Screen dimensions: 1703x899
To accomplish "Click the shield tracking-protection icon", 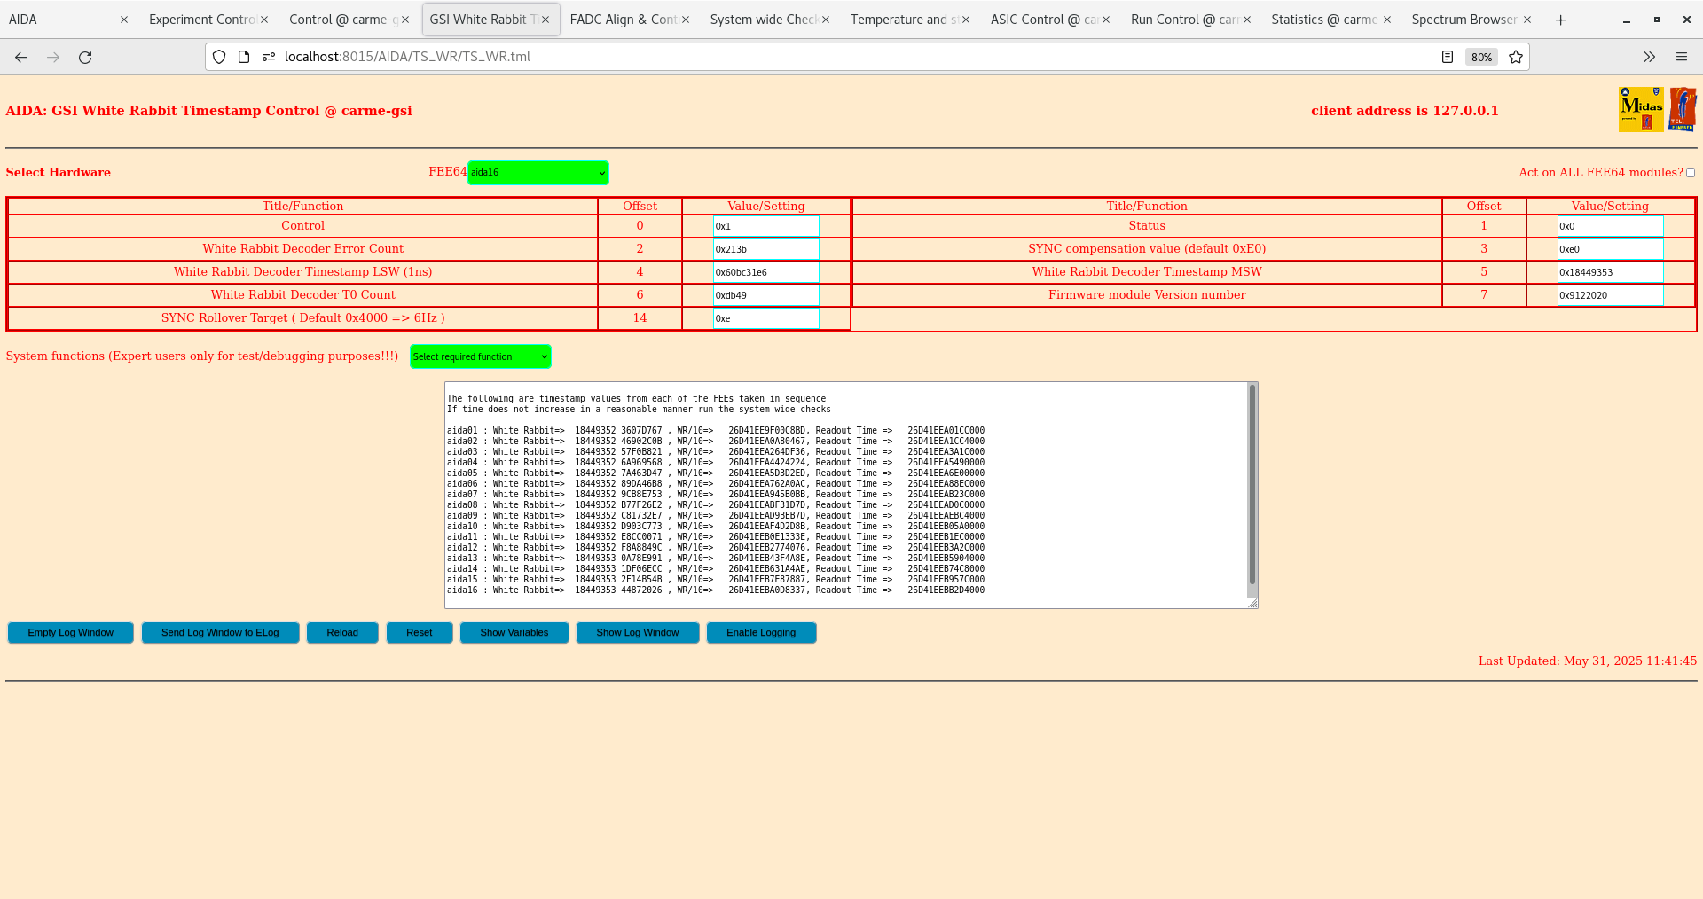I will [218, 57].
